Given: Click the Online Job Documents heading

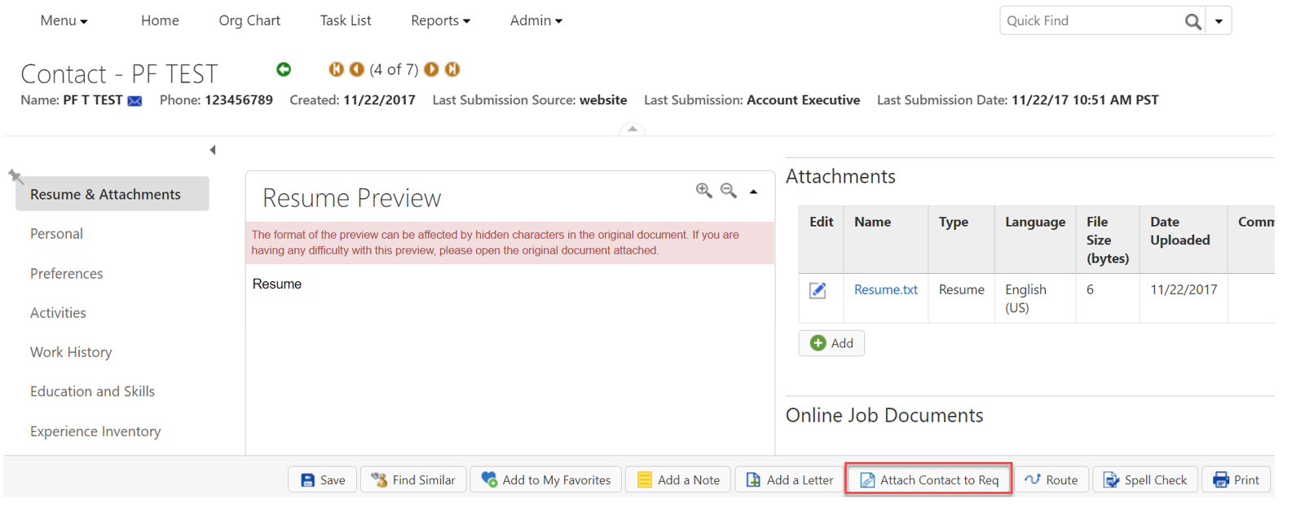Looking at the screenshot, I should [x=884, y=416].
